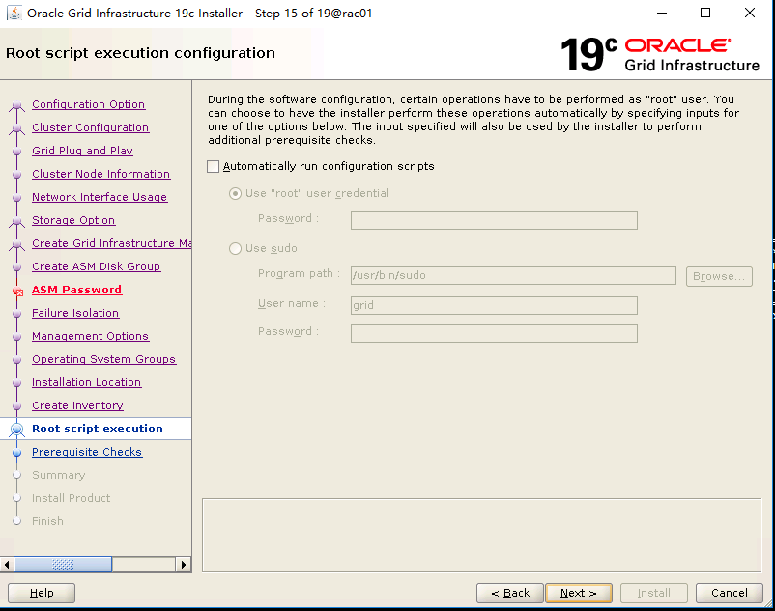Click the Cancel button
The height and width of the screenshot is (611, 775).
(x=730, y=594)
